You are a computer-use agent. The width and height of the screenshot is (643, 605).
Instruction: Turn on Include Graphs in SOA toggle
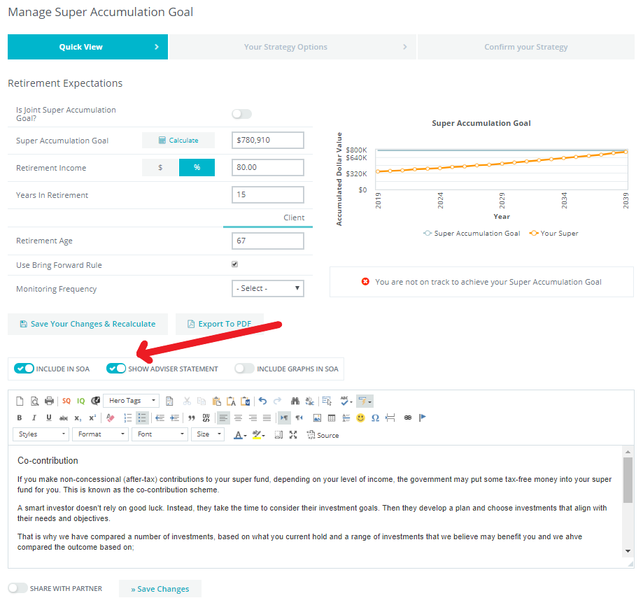pyautogui.click(x=244, y=369)
